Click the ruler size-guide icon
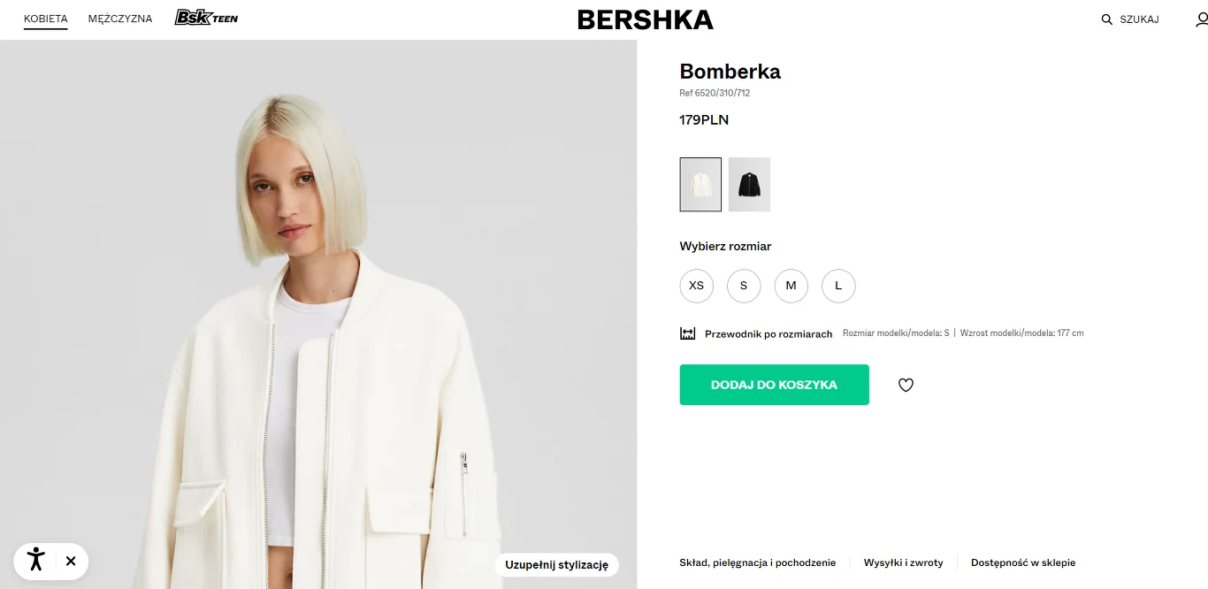Screen dimensions: 1208x589 [x=687, y=333]
